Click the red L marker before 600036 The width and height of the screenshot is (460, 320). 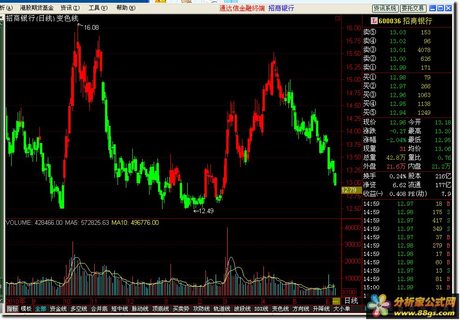(374, 21)
